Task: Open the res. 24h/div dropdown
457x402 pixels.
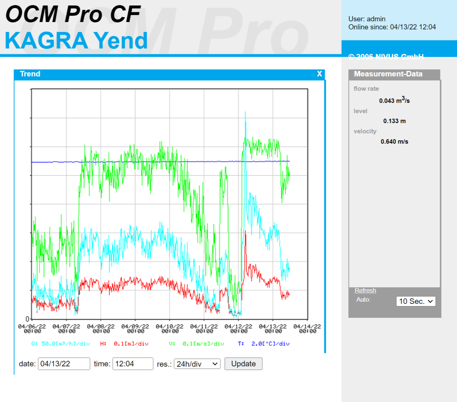Action: 197,364
